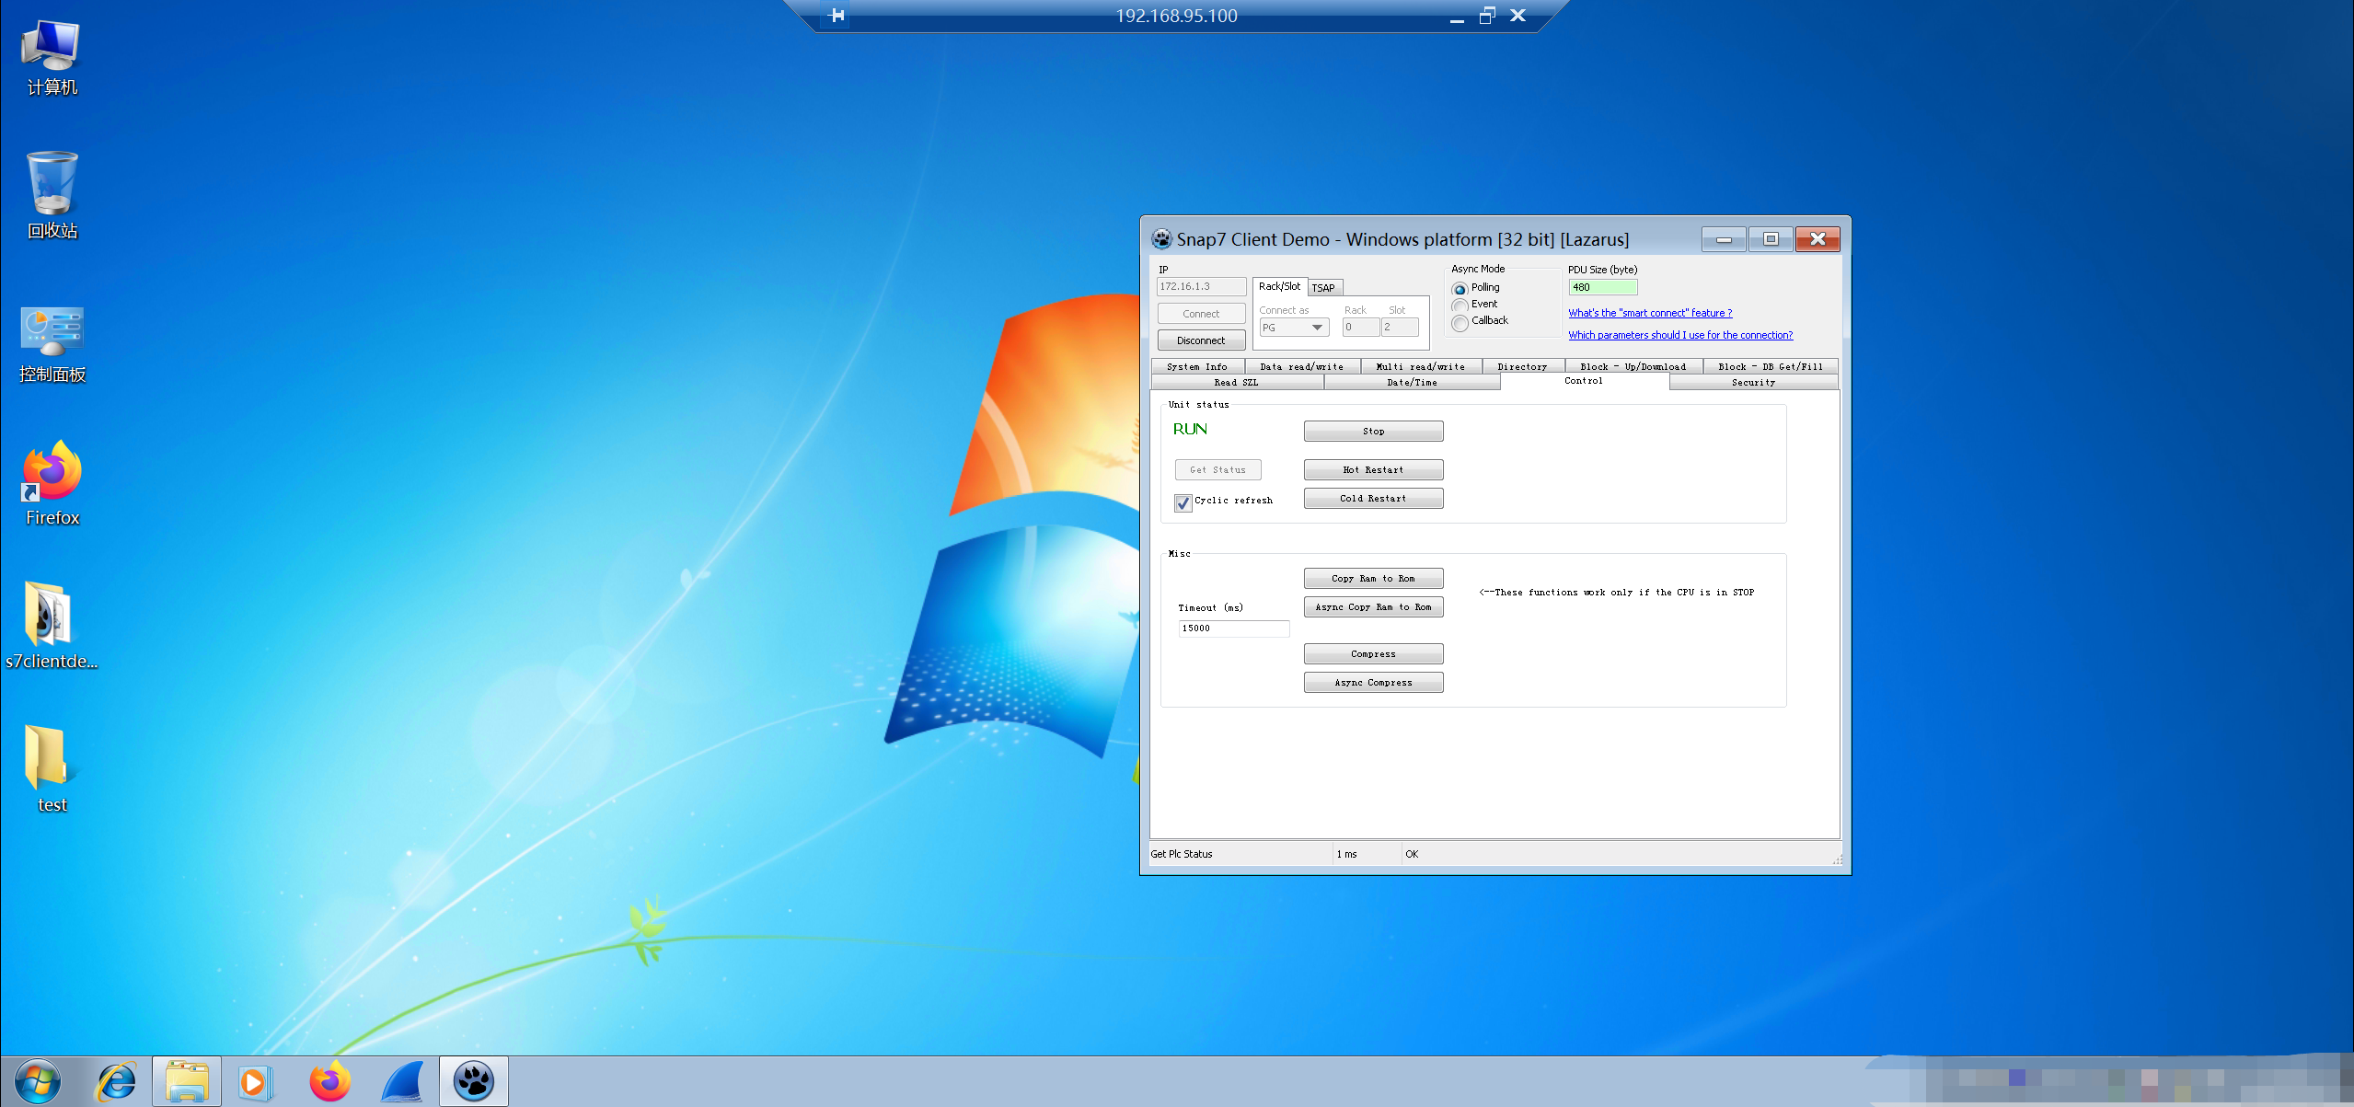This screenshot has height=1107, width=2354.
Task: Toggle the Cyclic refresh checkbox
Action: [1183, 502]
